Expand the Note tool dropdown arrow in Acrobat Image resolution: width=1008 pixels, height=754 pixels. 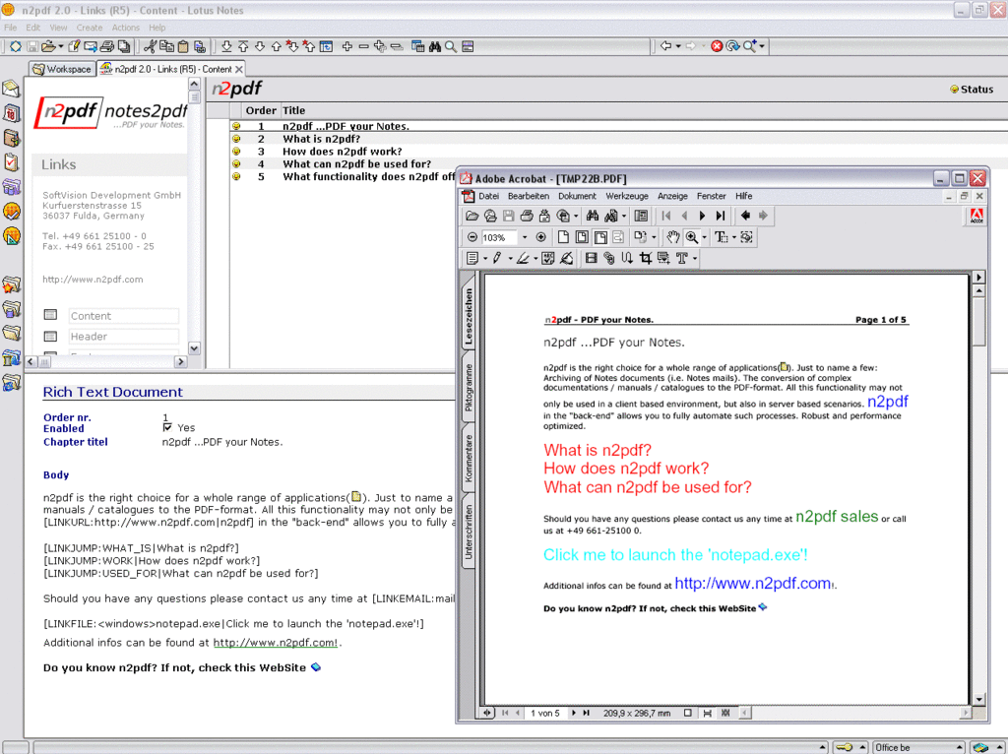(x=485, y=259)
